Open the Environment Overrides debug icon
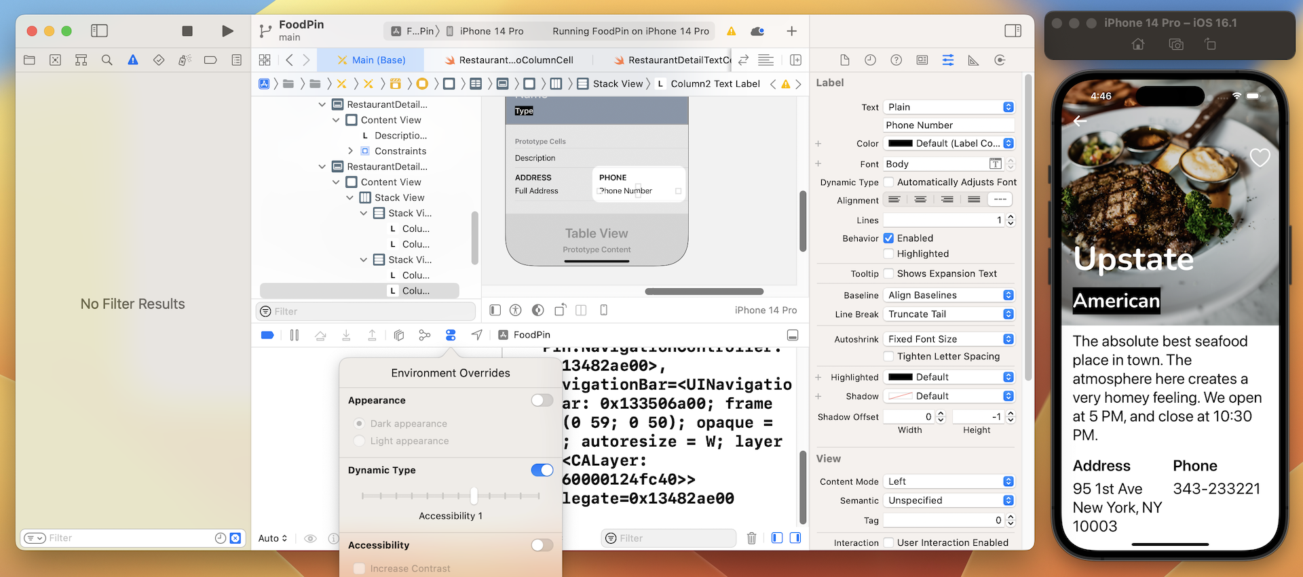The image size is (1303, 577). coord(451,335)
